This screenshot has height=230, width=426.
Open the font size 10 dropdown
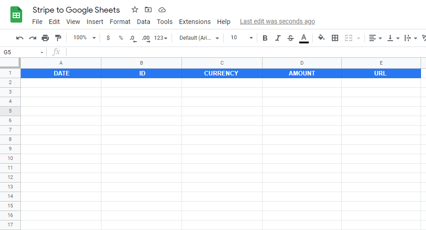click(242, 38)
